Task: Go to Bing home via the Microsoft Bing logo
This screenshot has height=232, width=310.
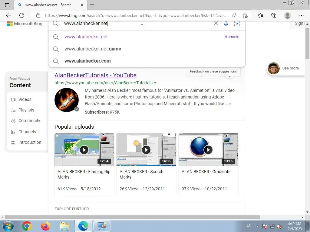Action: tap(25, 24)
